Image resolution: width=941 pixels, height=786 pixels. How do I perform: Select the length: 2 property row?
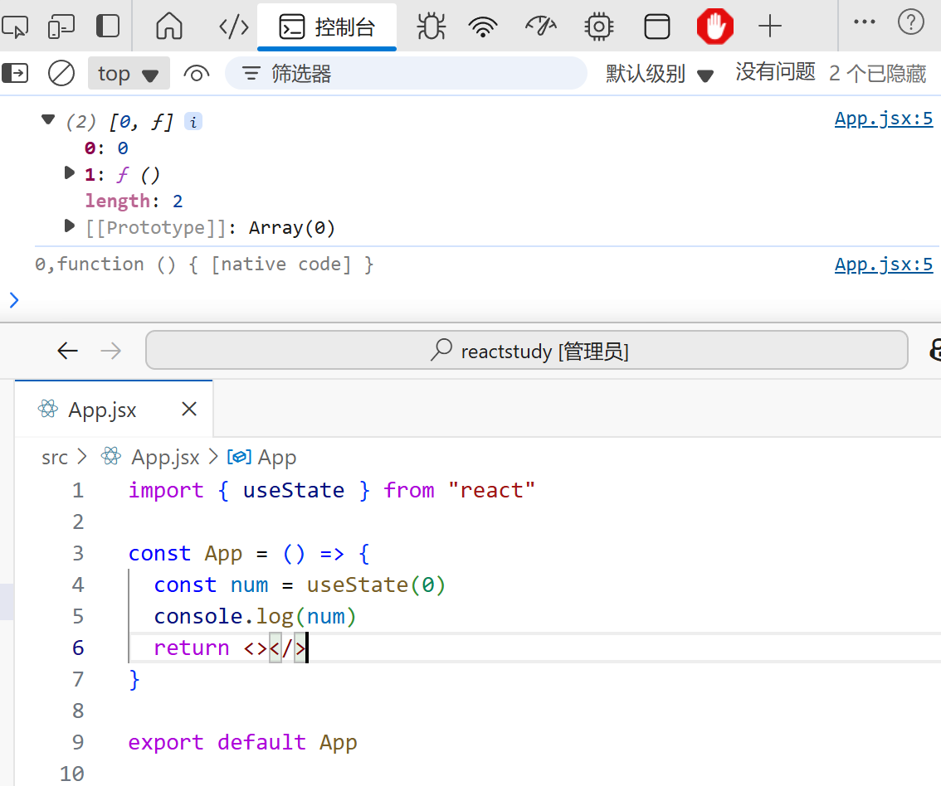point(134,201)
